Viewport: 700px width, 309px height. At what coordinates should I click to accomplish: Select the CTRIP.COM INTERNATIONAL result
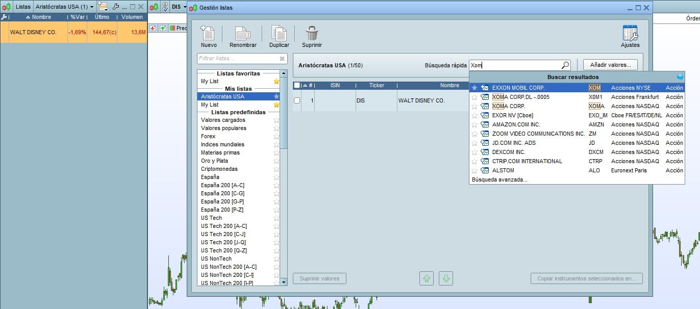577,161
